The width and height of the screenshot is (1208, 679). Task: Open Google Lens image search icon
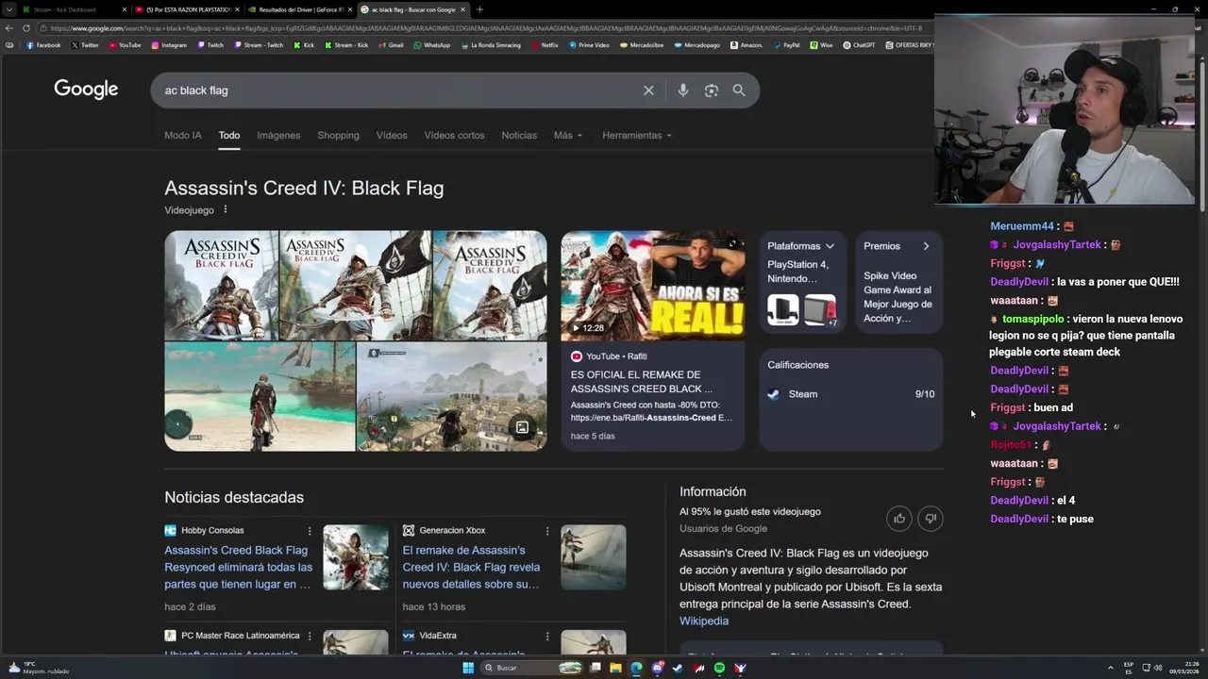click(712, 91)
